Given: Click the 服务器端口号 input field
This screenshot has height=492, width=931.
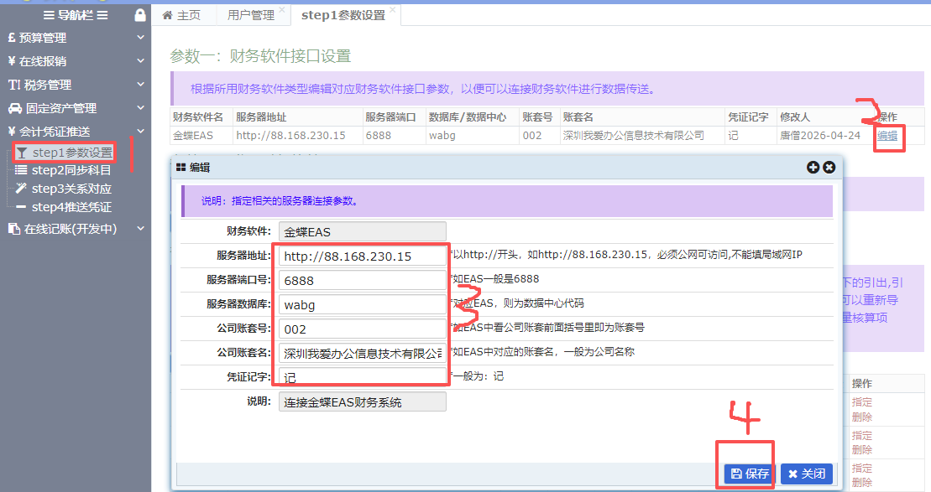Looking at the screenshot, I should coord(362,280).
